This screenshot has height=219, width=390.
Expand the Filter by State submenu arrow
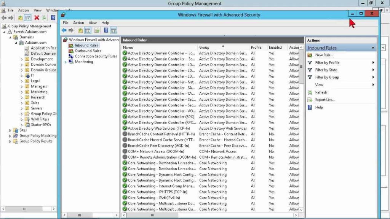click(373, 70)
